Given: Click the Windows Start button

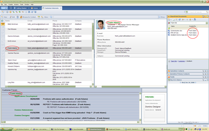Looking at the screenshot, I should click(x=6, y=129).
